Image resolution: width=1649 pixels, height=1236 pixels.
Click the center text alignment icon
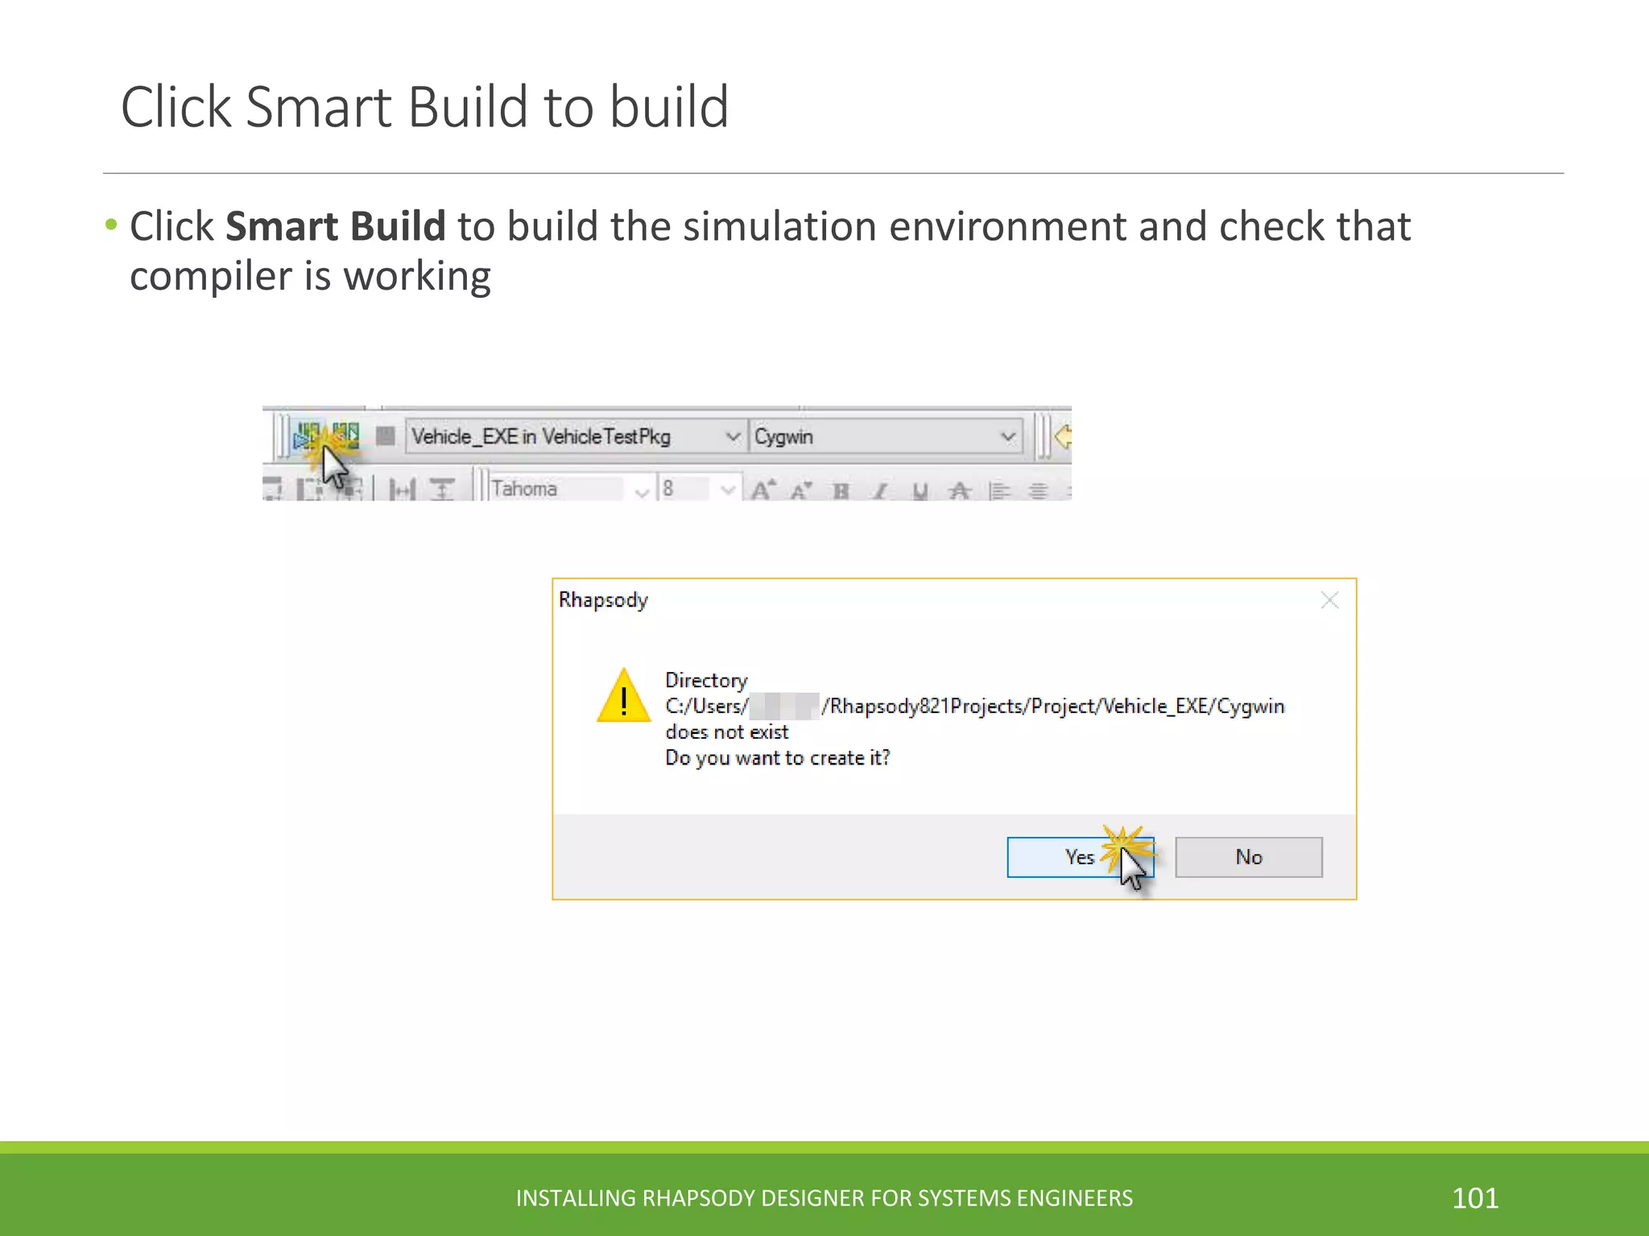1039,489
